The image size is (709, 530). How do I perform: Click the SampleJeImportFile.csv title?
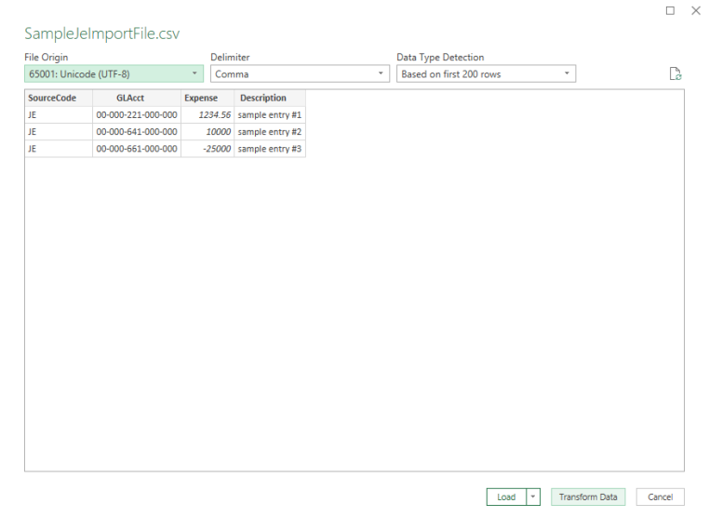coord(102,33)
